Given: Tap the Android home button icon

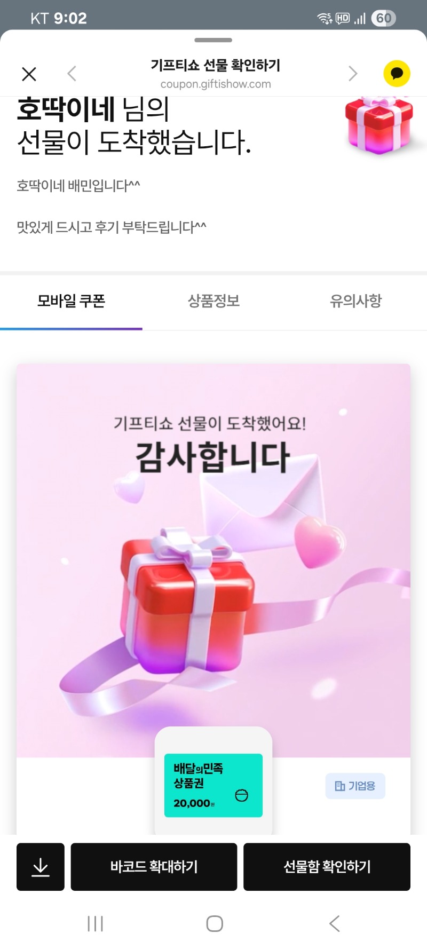Looking at the screenshot, I should [215, 923].
